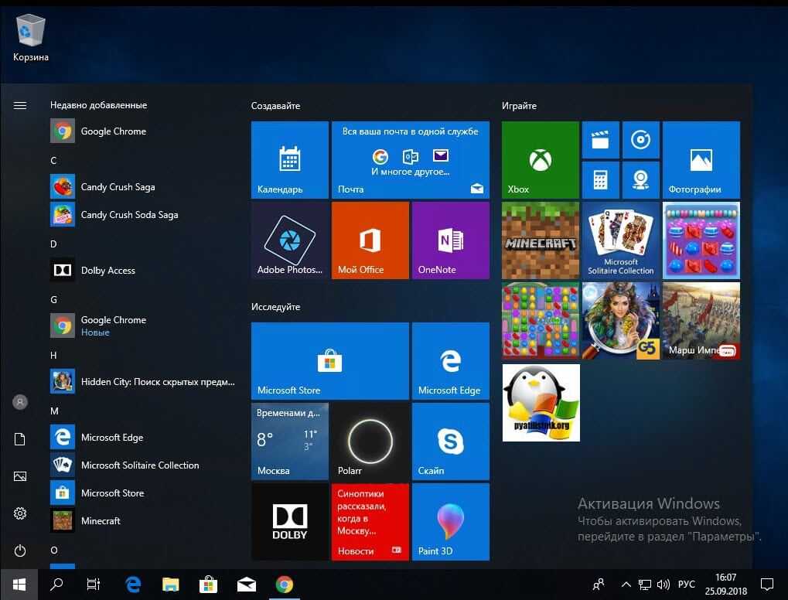Expand the Start menu hamburger button

(20, 105)
